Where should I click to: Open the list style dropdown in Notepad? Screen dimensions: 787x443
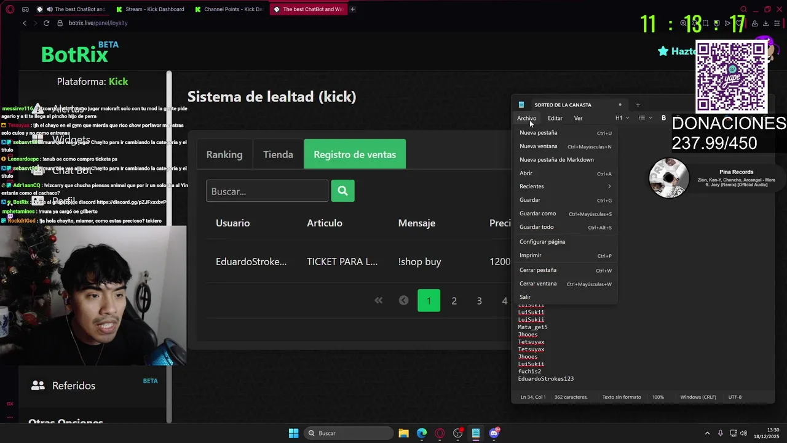(x=645, y=118)
